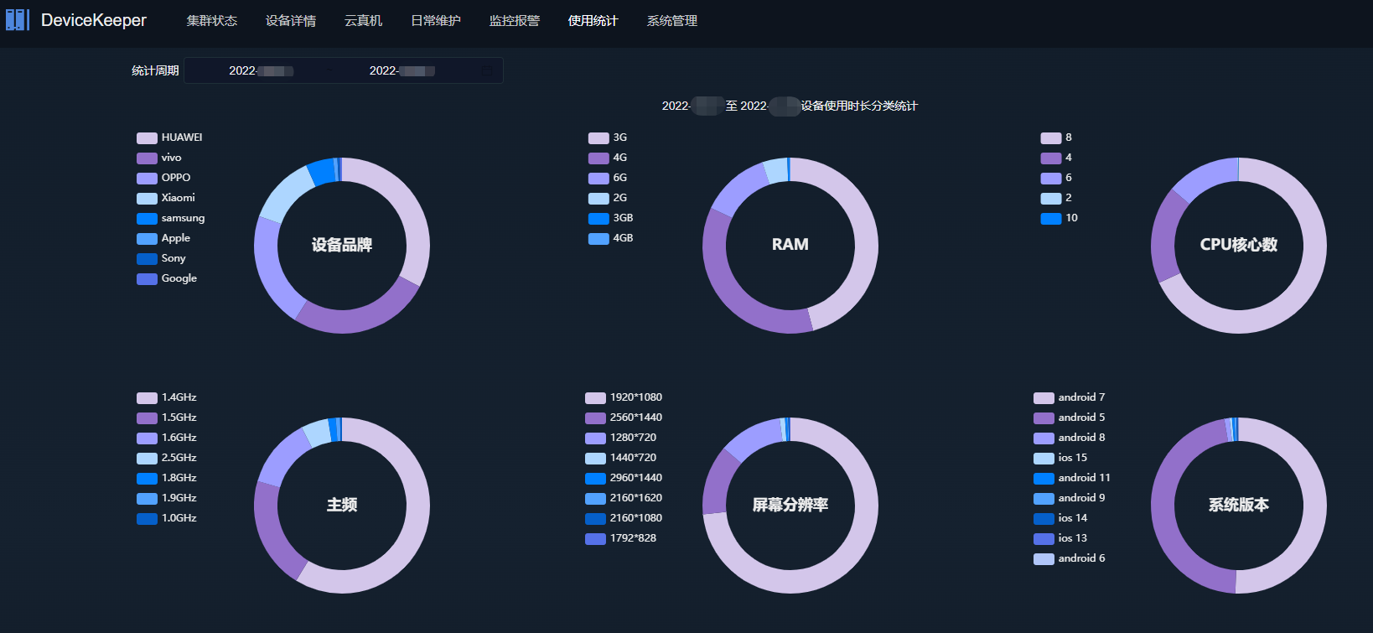The width and height of the screenshot is (1373, 633).
Task: Set the statistics period end date field
Action: (x=402, y=71)
